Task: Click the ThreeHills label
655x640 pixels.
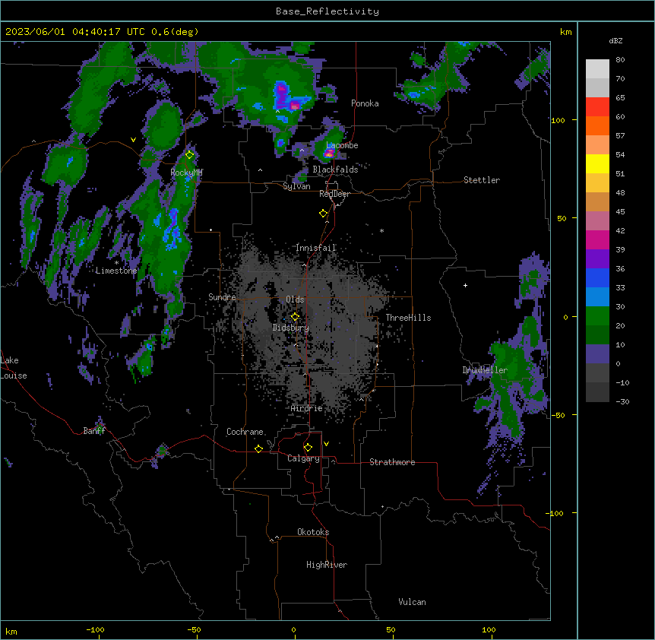Action: [x=408, y=318]
